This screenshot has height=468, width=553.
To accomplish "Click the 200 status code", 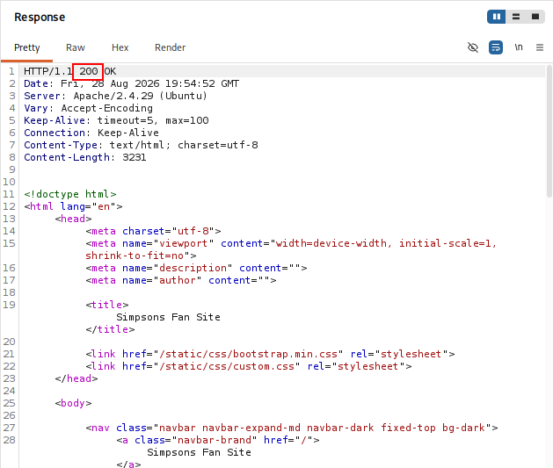I will tap(88, 71).
